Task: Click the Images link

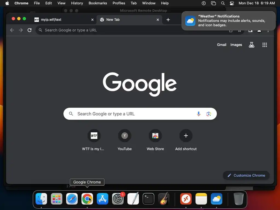Action: click(236, 45)
